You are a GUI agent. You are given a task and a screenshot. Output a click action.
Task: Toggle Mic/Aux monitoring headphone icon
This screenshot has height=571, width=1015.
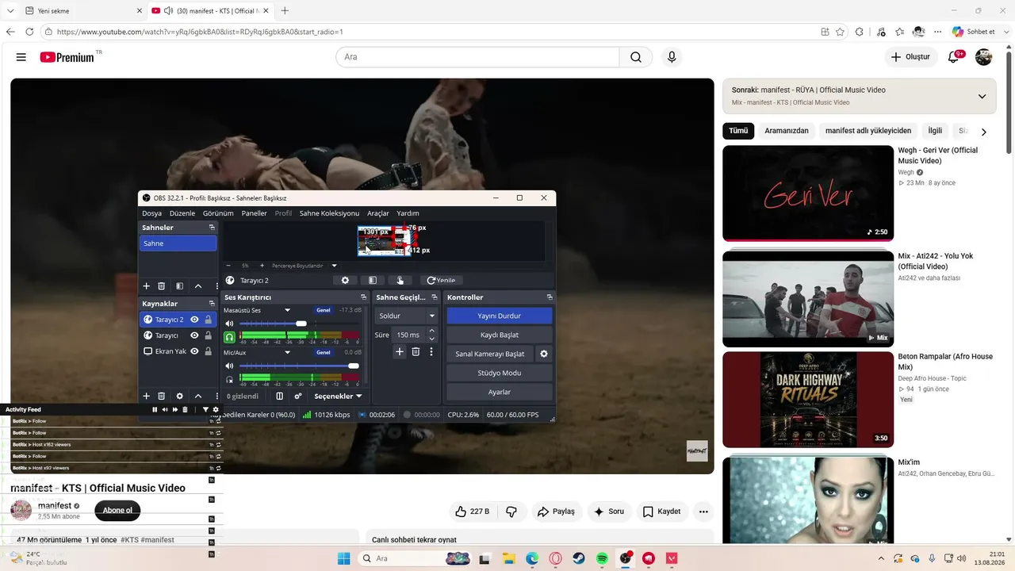[230, 379]
